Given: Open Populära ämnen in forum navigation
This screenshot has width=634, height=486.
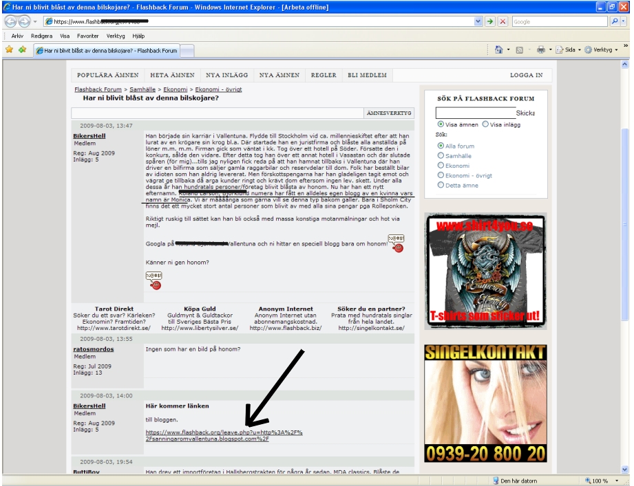Looking at the screenshot, I should (x=108, y=75).
